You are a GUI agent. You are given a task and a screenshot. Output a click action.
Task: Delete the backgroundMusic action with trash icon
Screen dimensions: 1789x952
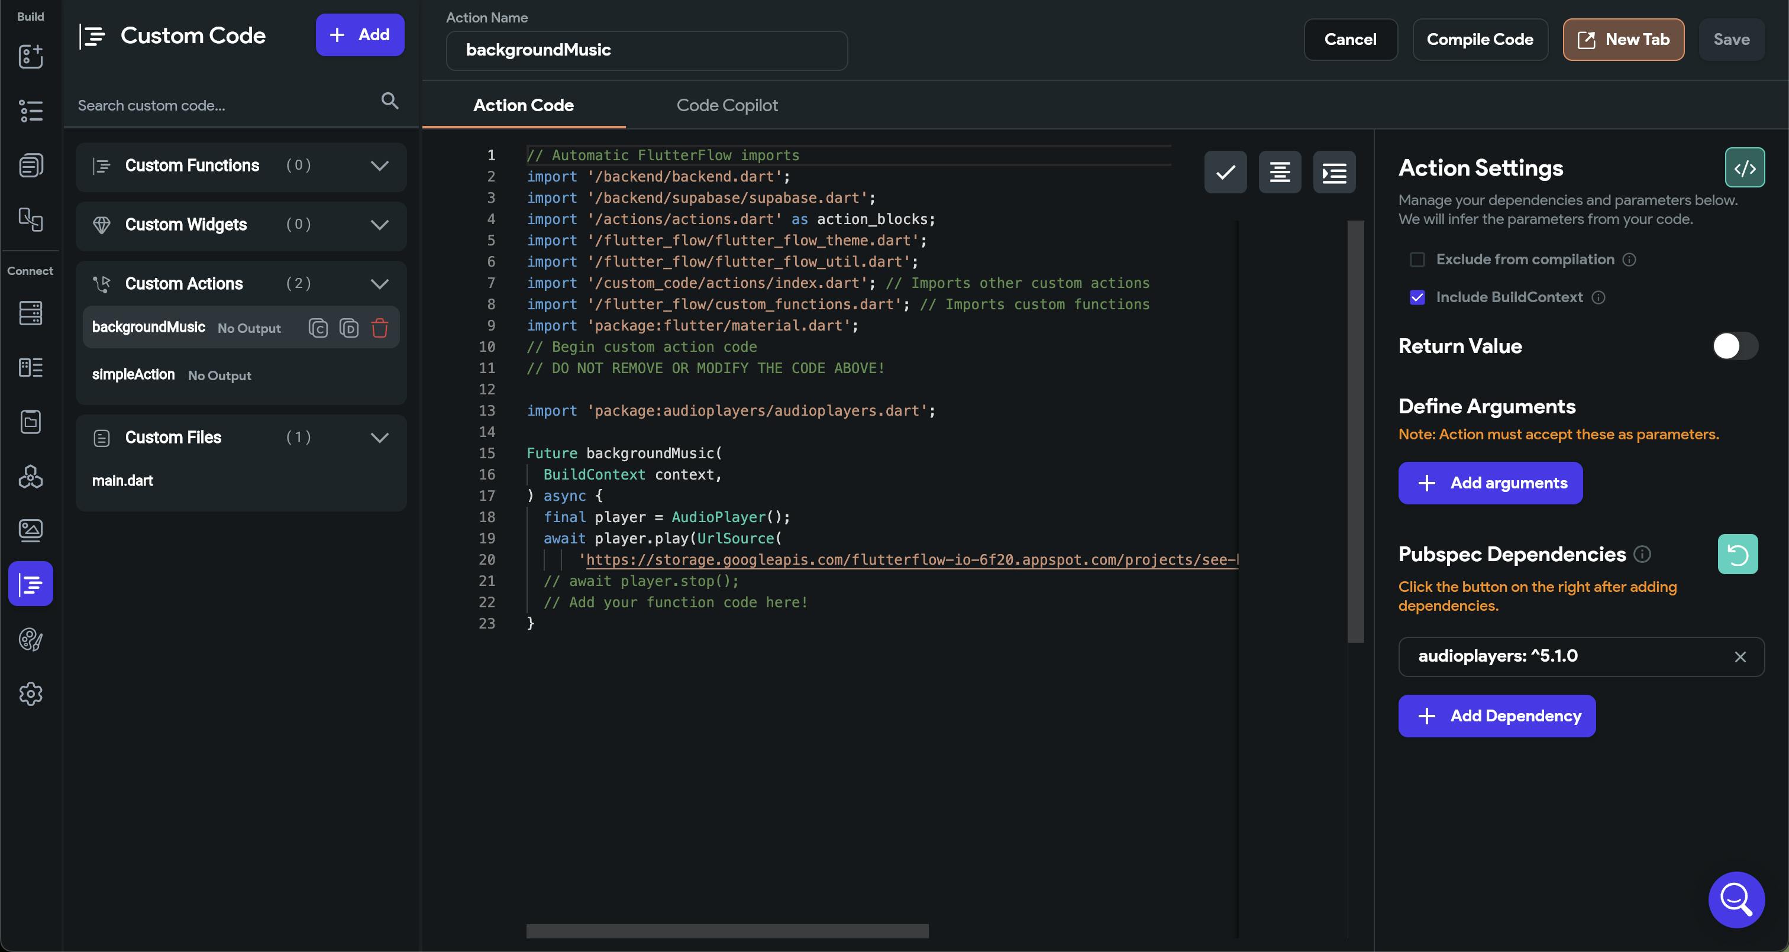(x=380, y=328)
